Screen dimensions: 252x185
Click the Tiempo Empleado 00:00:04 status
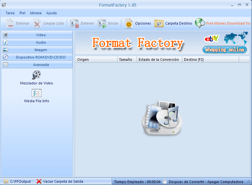[137, 182]
